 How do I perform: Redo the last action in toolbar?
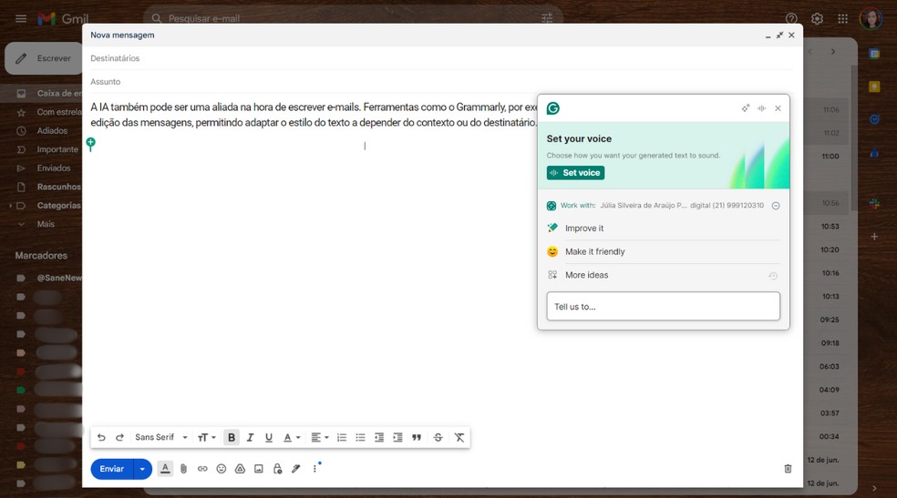(x=119, y=438)
